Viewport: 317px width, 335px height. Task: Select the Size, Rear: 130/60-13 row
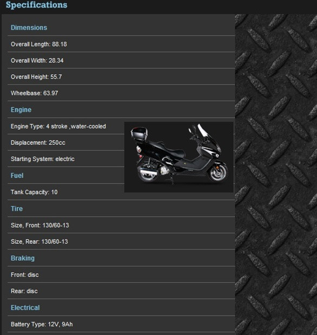point(121,241)
